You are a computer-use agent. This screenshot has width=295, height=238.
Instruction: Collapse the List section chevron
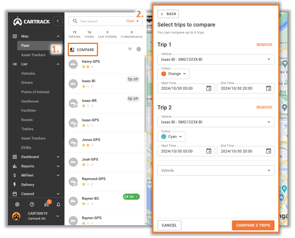(x=58, y=64)
